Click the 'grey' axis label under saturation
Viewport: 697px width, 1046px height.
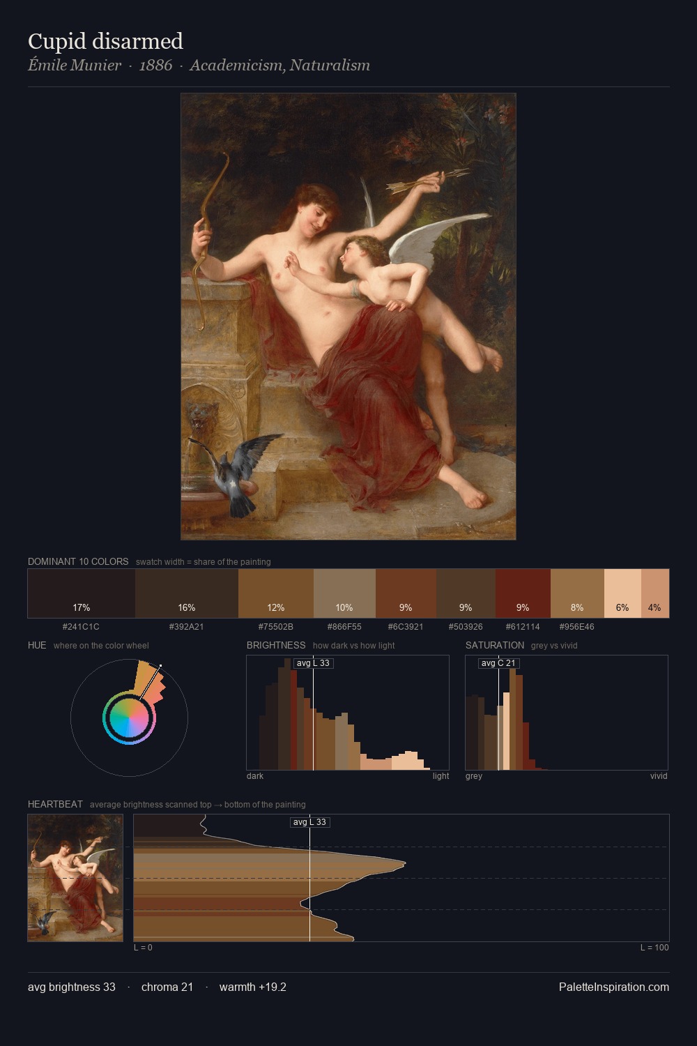(x=474, y=776)
